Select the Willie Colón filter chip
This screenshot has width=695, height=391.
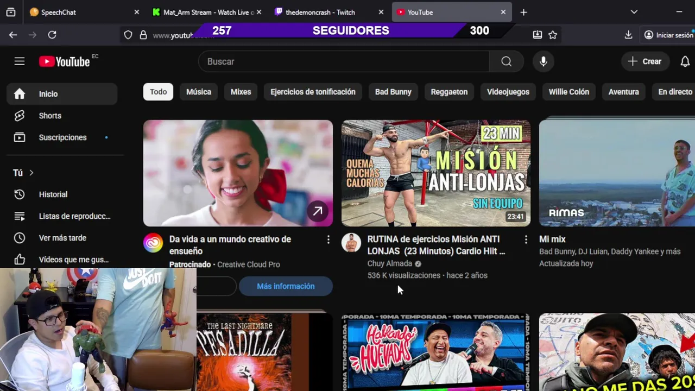click(568, 92)
